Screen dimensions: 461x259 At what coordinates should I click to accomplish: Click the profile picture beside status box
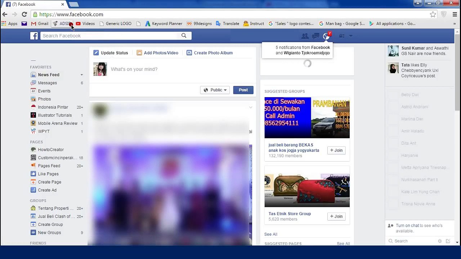[100, 69]
